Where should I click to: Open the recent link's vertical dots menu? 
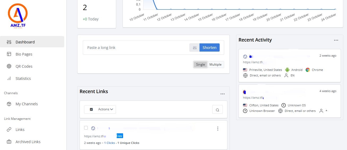218,129
